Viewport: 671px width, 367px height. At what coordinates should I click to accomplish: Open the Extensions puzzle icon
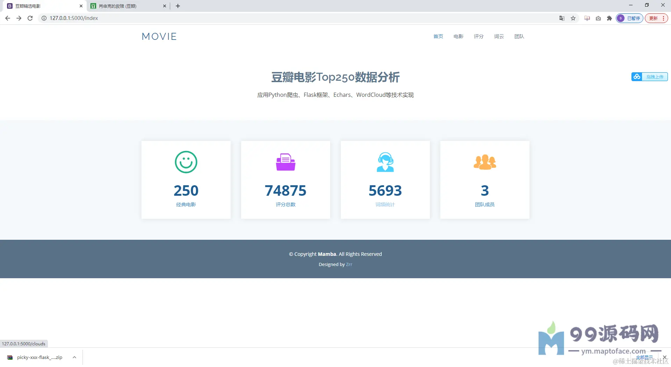[x=609, y=18]
